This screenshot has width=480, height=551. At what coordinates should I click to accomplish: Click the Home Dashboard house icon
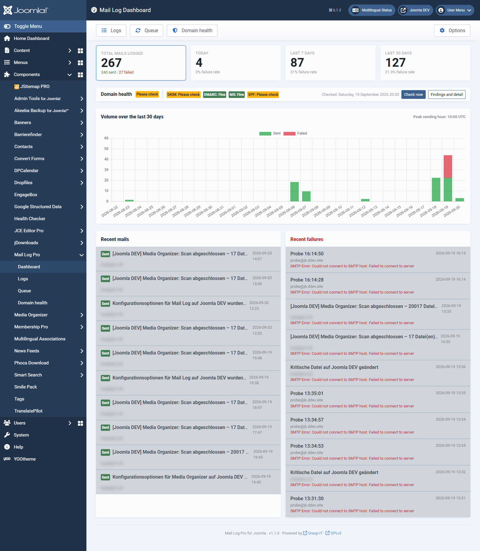click(x=7, y=38)
